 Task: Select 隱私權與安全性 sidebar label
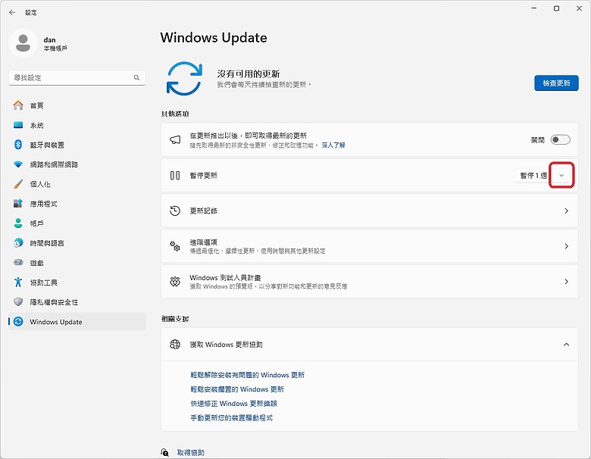point(54,302)
